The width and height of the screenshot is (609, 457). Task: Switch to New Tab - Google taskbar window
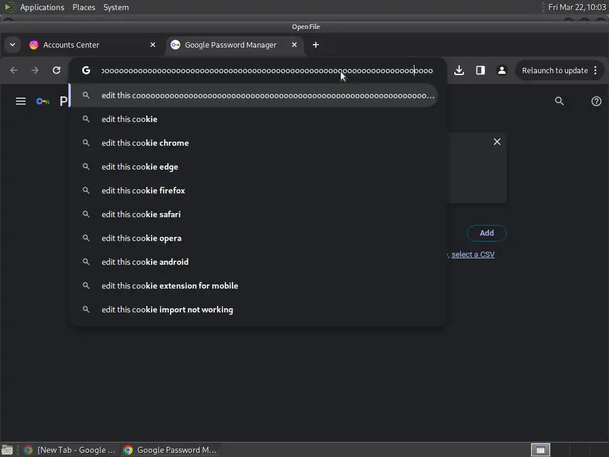click(x=70, y=450)
